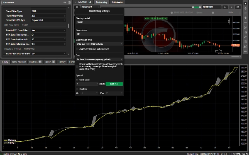The height and width of the screenshot is (155, 249).
Task: Click the backtesting settings gear icon
Action: tap(77, 7)
